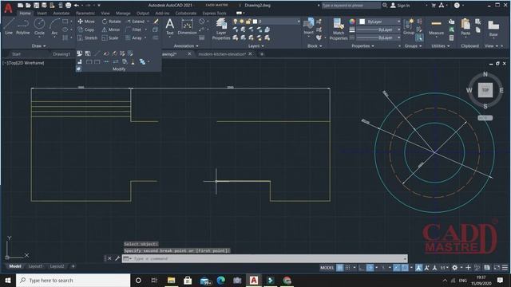Image resolution: width=511 pixels, height=287 pixels.
Task: Toggle snap mode in status bar
Action: [348, 268]
